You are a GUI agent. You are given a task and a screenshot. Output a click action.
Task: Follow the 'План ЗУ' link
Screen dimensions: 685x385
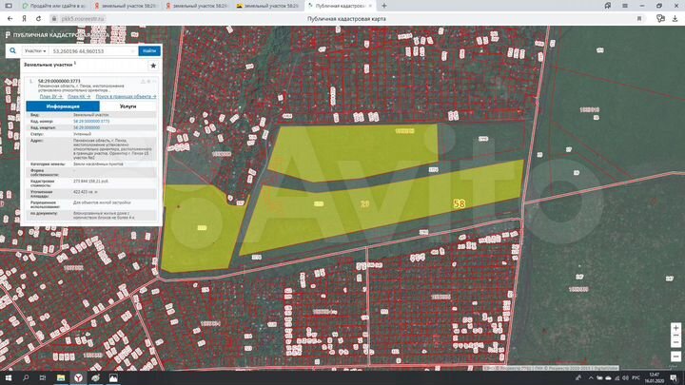(x=50, y=97)
